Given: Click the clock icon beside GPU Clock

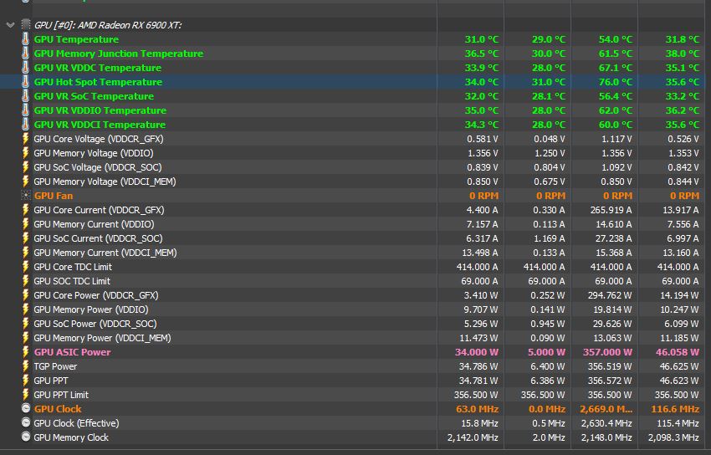Looking at the screenshot, I should [26, 408].
